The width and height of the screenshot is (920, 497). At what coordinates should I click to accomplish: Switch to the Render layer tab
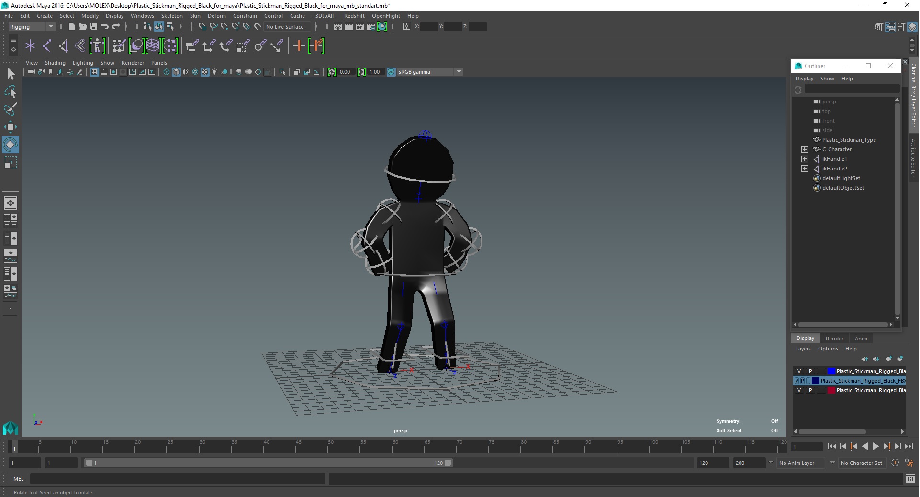click(x=834, y=339)
